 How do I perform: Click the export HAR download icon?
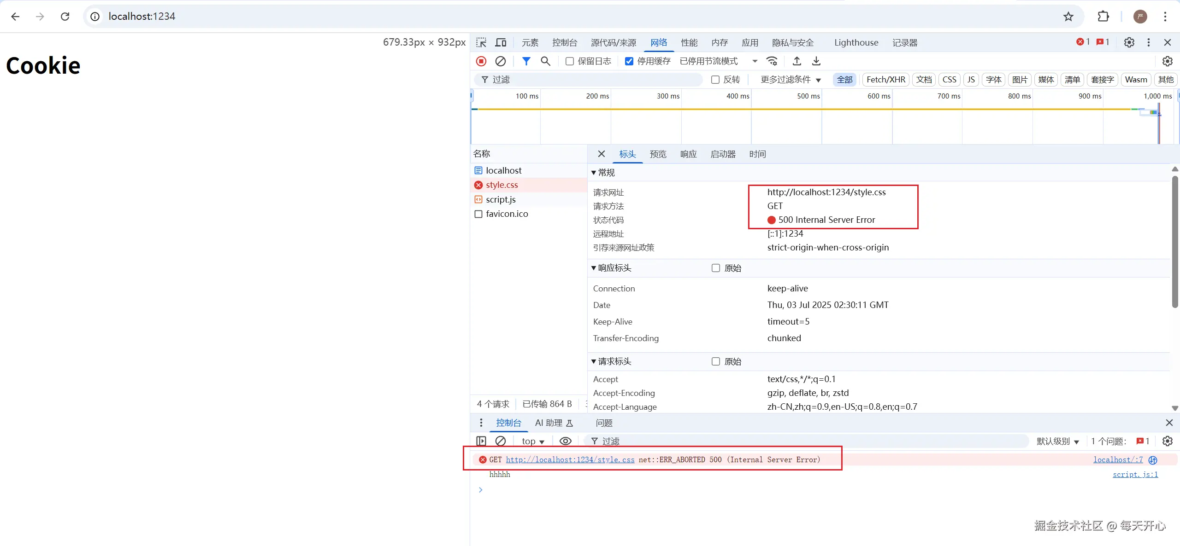coord(816,61)
